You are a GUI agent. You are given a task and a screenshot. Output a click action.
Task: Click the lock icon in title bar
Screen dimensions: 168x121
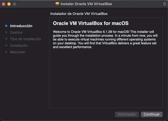click(x=164, y=4)
